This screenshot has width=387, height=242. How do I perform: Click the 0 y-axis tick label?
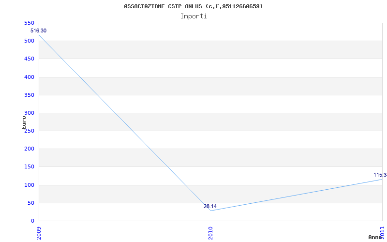coord(32,221)
